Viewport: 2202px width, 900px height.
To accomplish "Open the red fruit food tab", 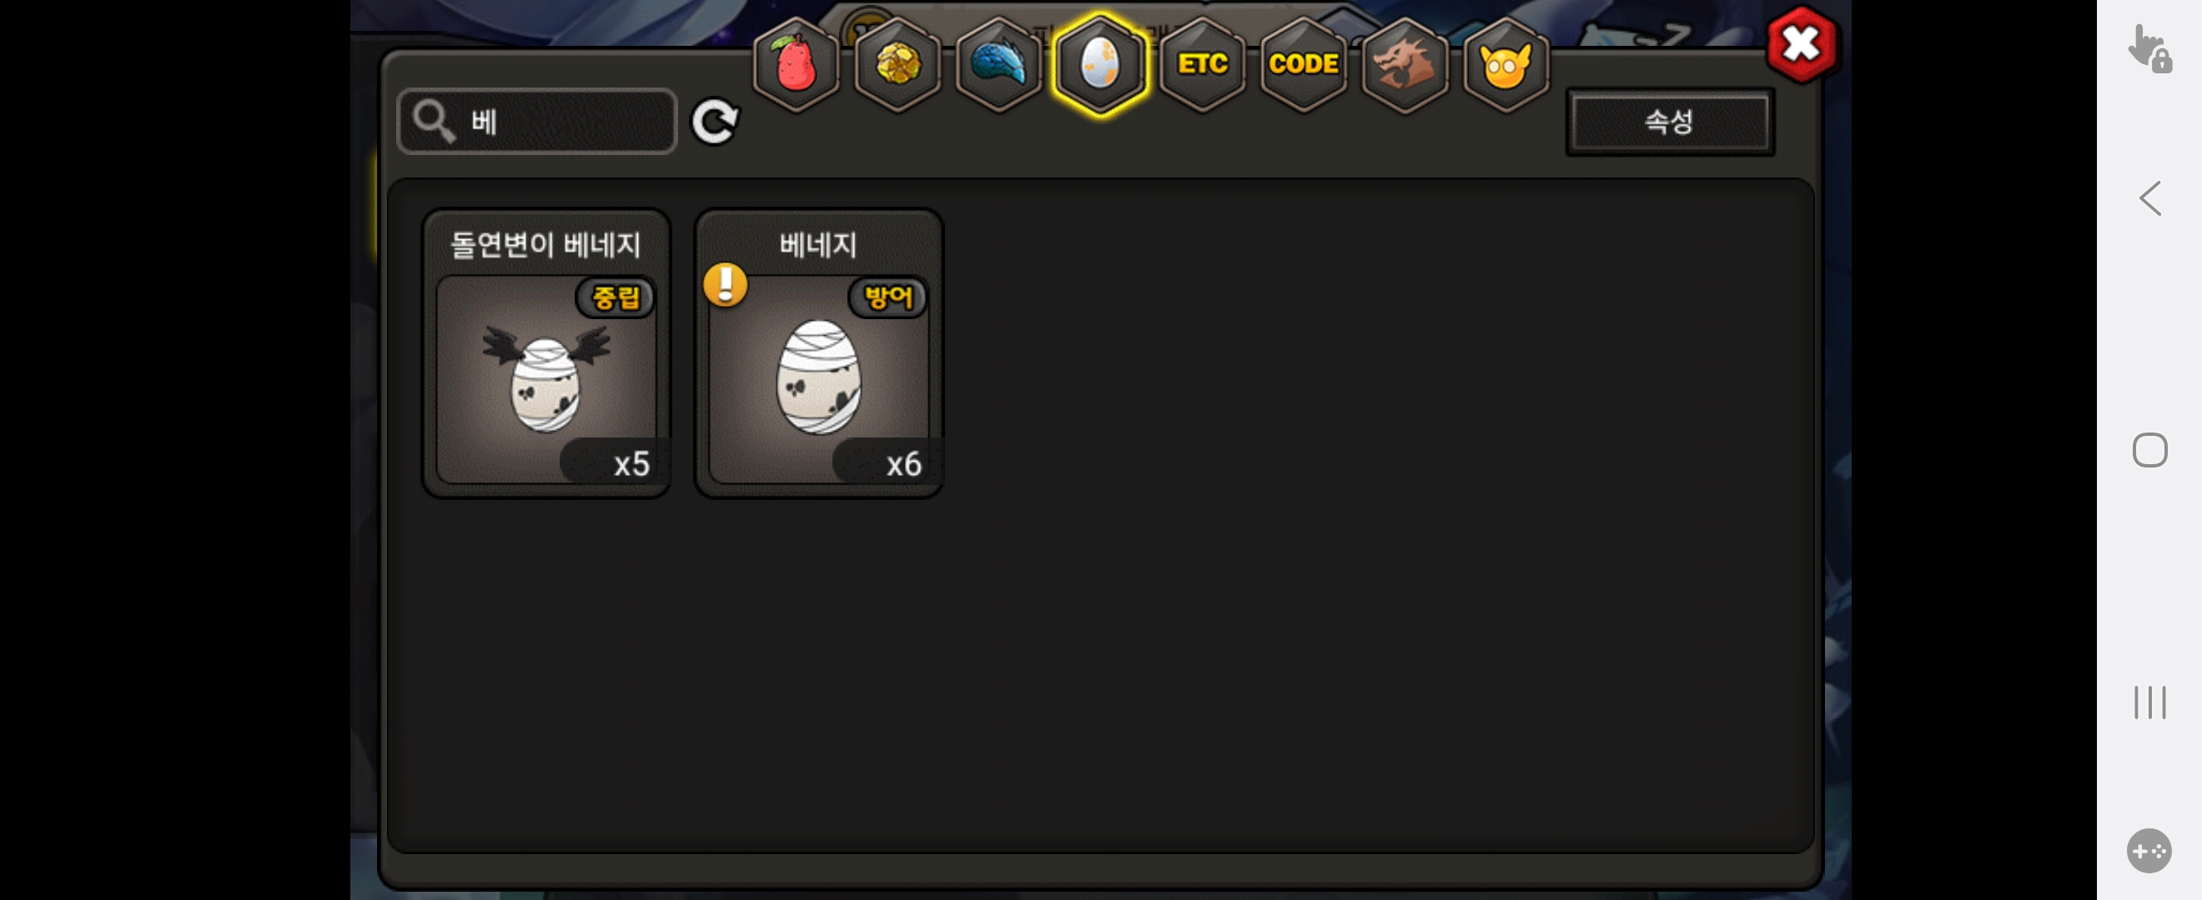I will tap(796, 64).
